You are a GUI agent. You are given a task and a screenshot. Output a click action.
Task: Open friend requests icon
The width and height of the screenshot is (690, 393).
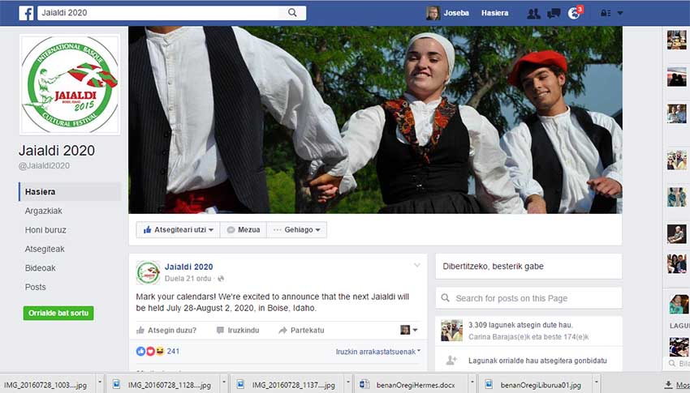(533, 13)
